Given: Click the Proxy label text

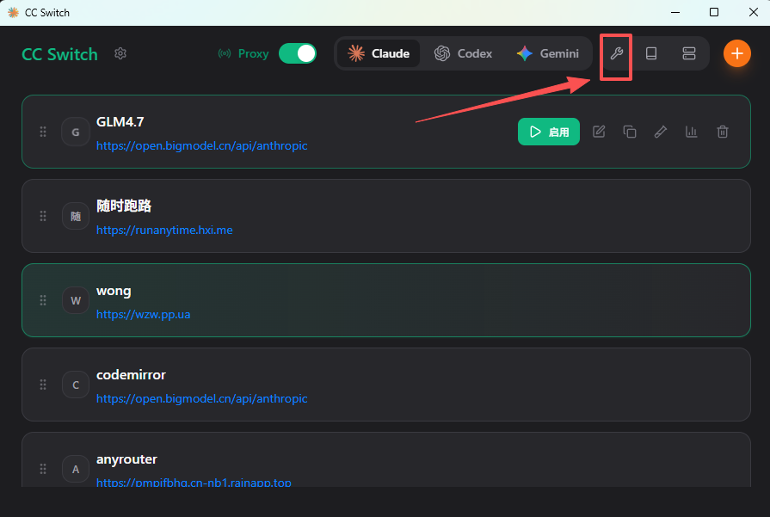Looking at the screenshot, I should pyautogui.click(x=254, y=53).
